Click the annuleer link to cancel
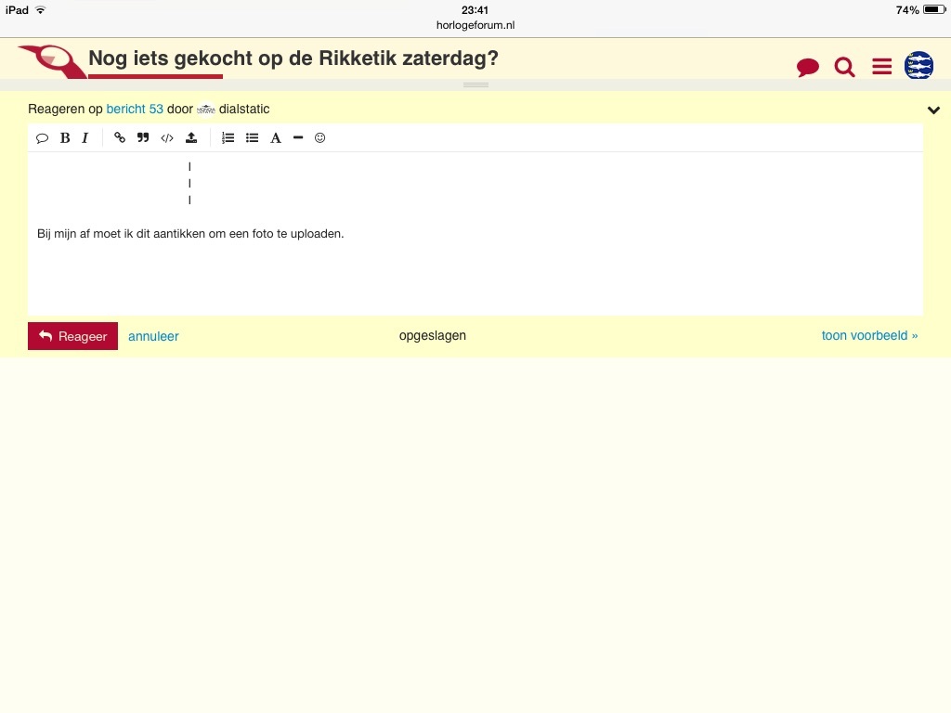The height and width of the screenshot is (713, 951). (153, 336)
